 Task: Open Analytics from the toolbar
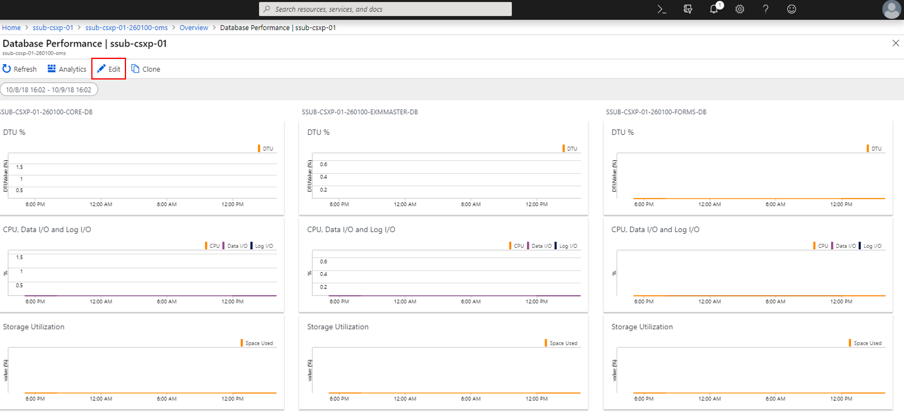67,69
